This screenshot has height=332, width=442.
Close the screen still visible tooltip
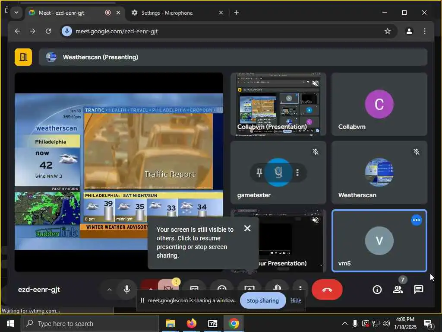pyautogui.click(x=247, y=228)
